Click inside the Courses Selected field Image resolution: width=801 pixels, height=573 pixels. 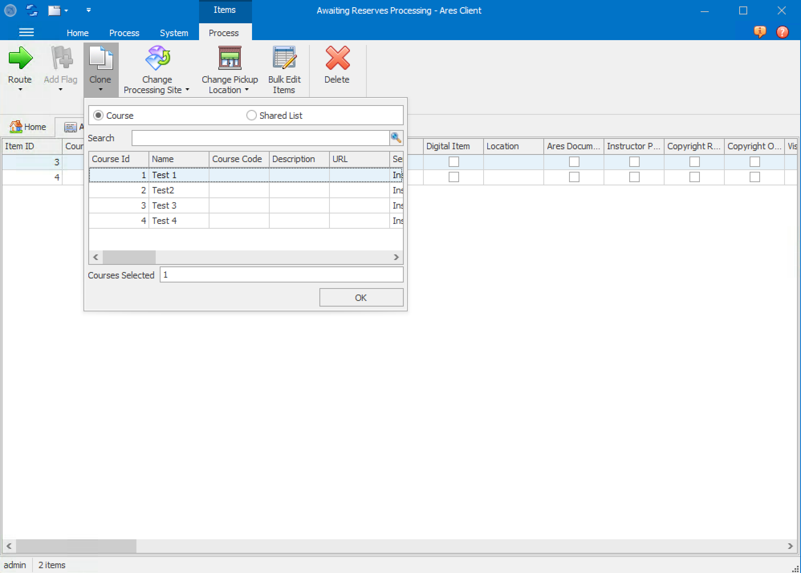click(281, 274)
